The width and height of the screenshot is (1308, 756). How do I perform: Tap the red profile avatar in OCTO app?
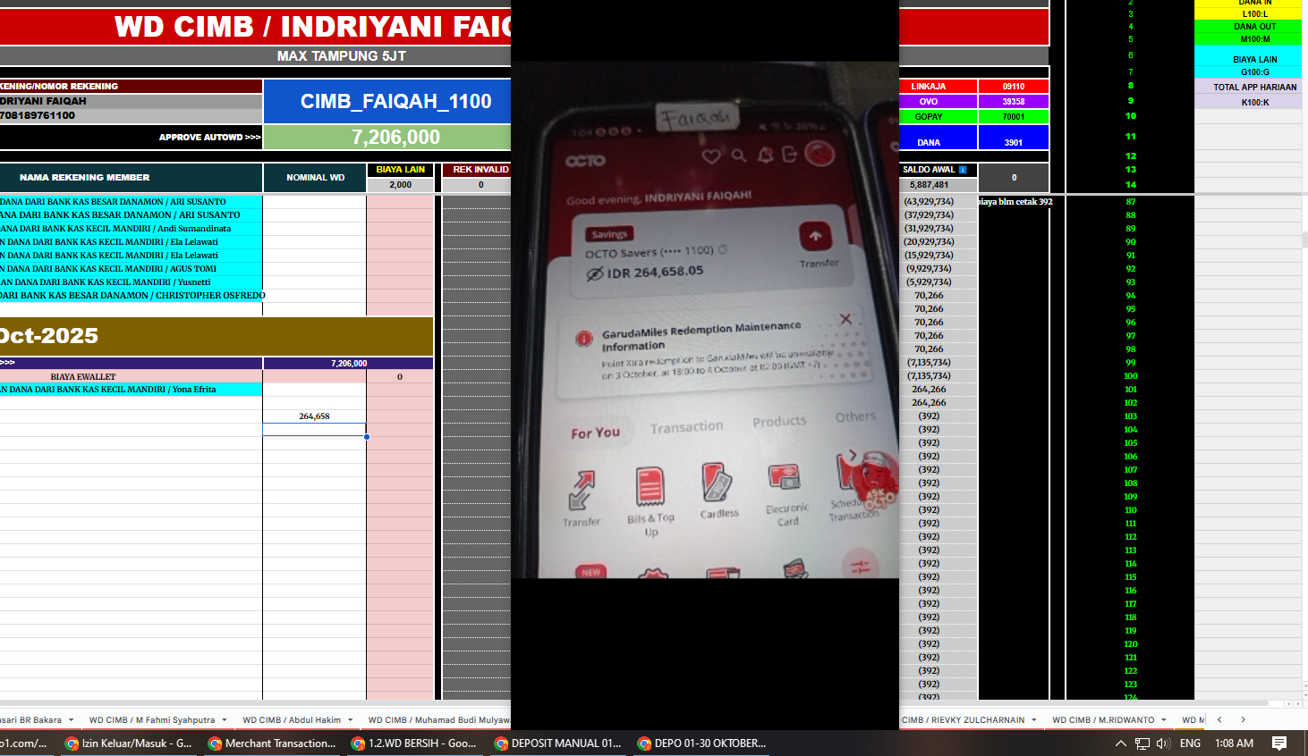pos(820,154)
